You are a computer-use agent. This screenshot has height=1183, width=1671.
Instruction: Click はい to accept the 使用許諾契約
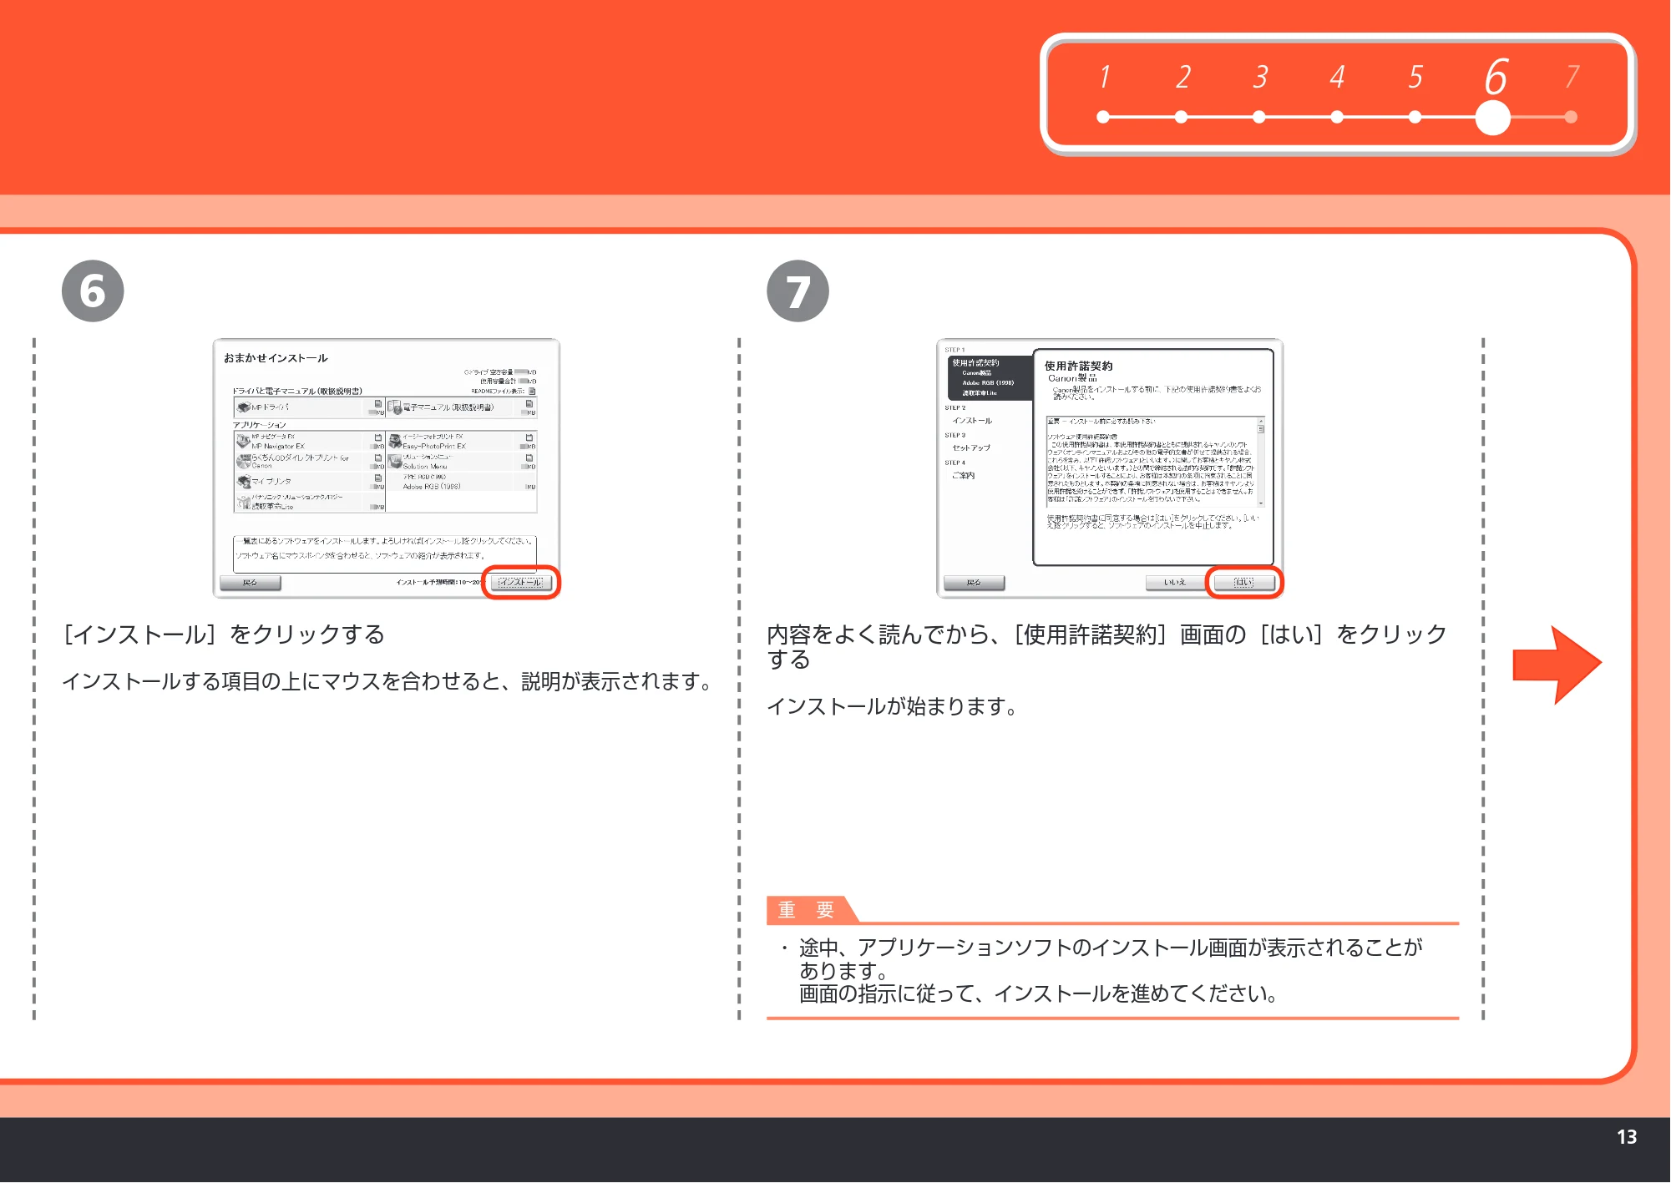[1244, 583]
